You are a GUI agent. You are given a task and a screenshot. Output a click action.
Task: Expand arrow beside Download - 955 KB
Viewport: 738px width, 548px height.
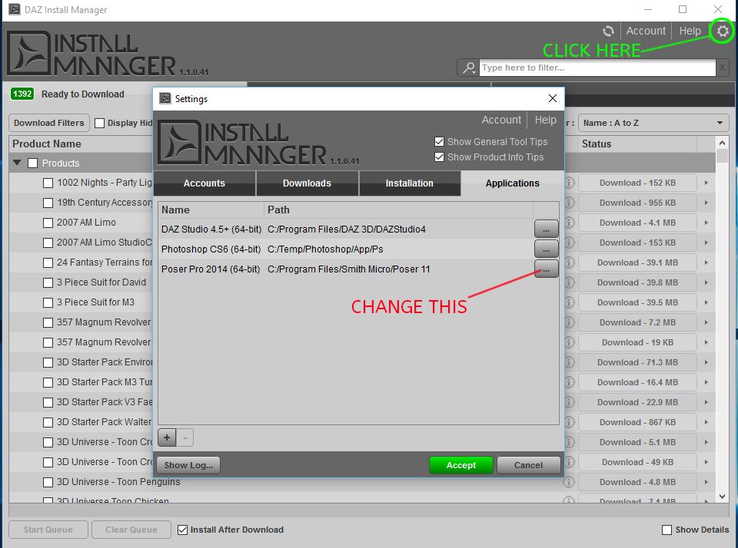tap(706, 203)
